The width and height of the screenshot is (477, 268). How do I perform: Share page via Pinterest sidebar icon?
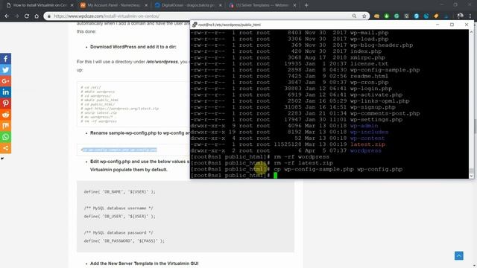tap(5, 103)
